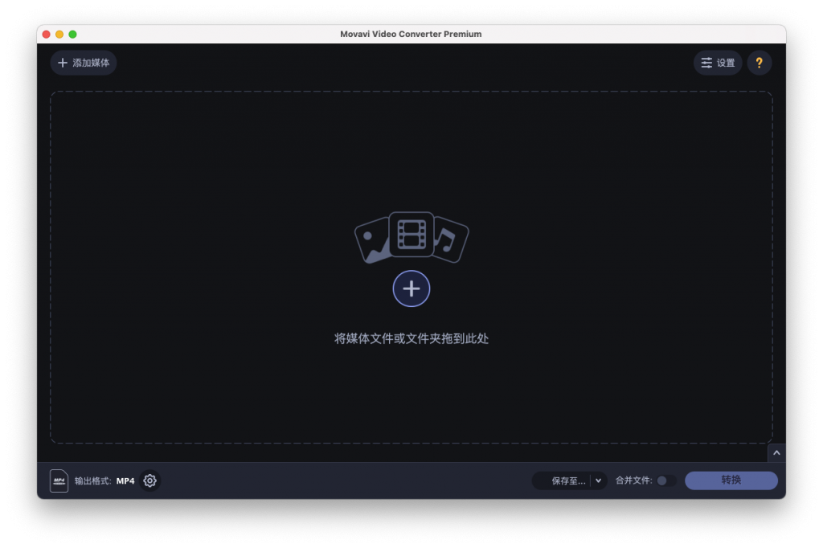The width and height of the screenshot is (823, 548).
Task: Click the 转换 convert button
Action: point(731,480)
